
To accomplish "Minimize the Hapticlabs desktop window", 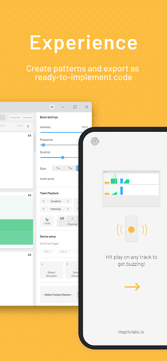I will pyautogui.click(x=63, y=107).
